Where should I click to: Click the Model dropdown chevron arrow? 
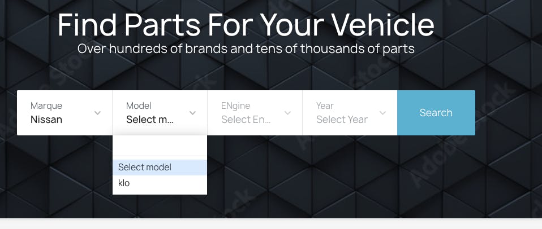[x=193, y=113]
